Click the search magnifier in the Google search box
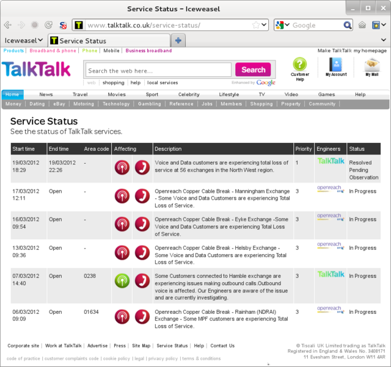The image size is (391, 367). 347,25
